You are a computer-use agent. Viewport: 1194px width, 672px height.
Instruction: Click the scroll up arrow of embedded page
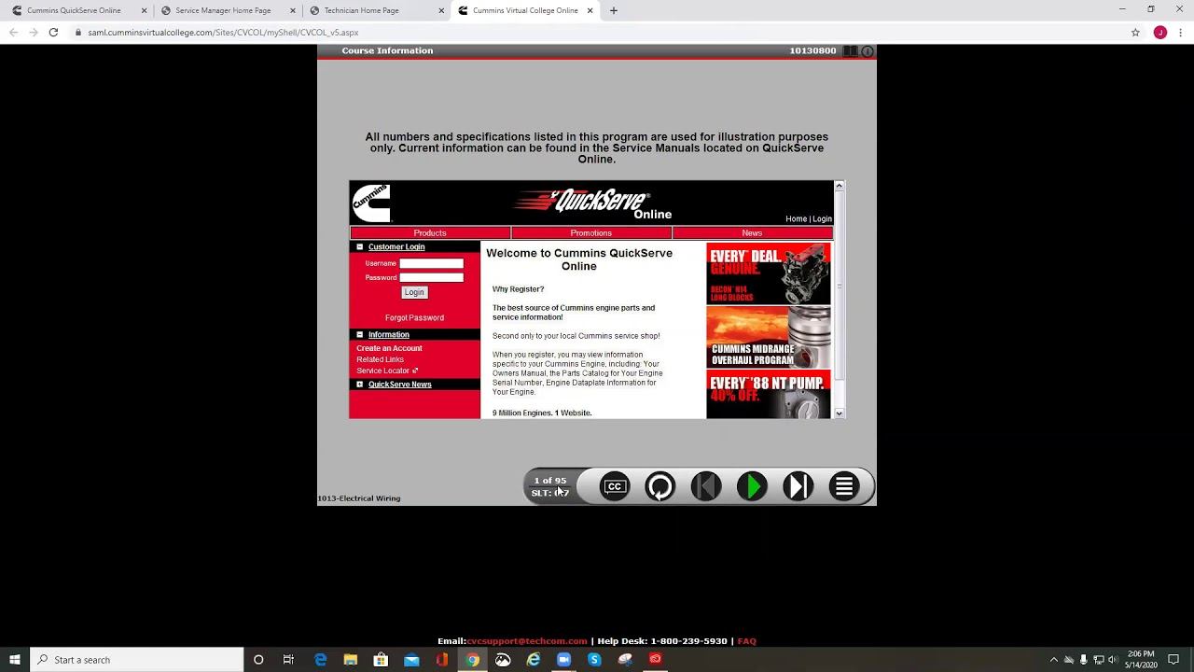coord(839,187)
